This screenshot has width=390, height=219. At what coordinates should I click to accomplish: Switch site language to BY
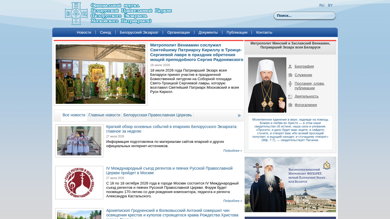(x=330, y=5)
